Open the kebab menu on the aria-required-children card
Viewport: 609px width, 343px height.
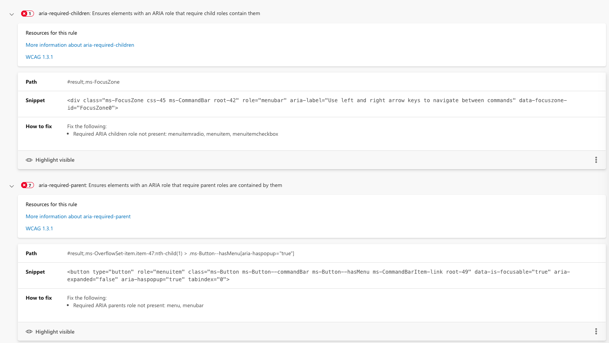[x=596, y=160]
